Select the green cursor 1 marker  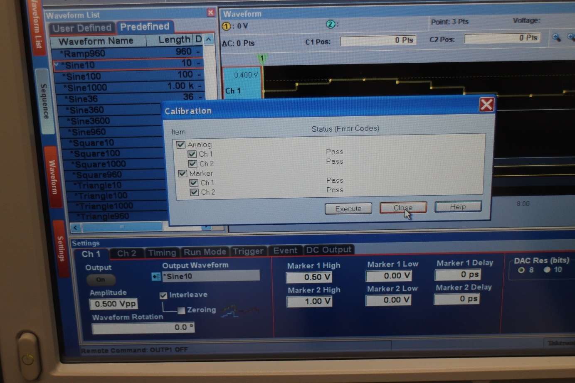(x=262, y=59)
